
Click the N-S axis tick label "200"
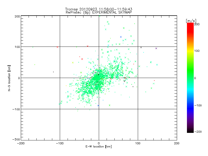tap(17, 16)
